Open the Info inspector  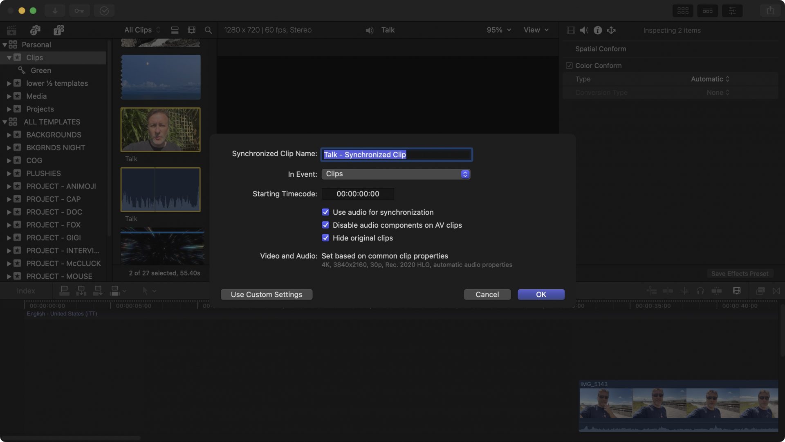point(597,30)
